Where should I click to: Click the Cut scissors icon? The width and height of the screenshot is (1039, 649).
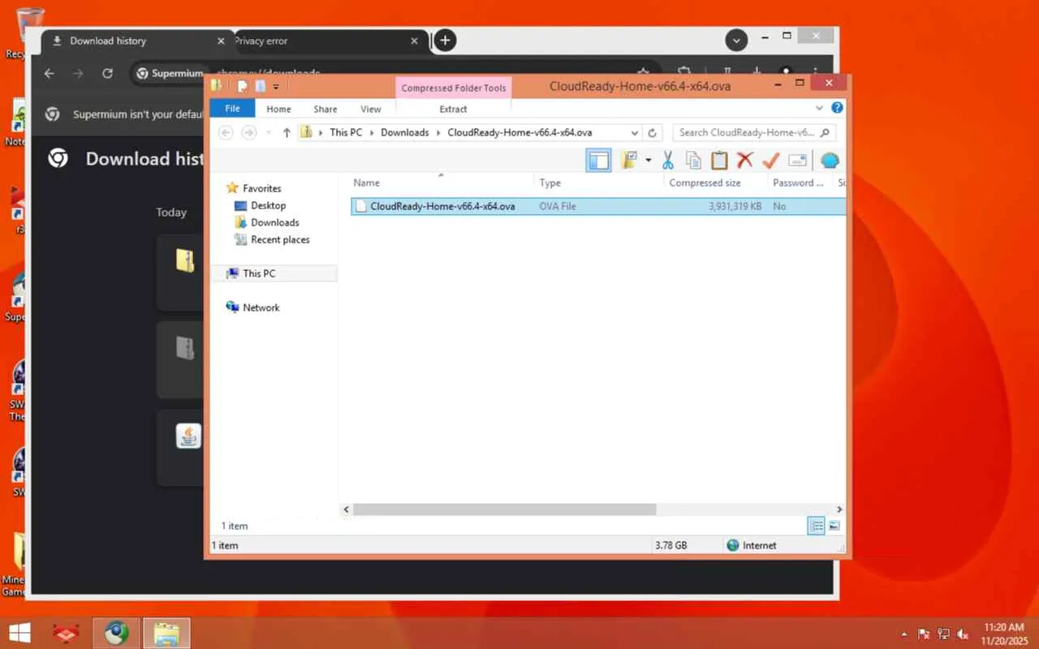point(668,161)
